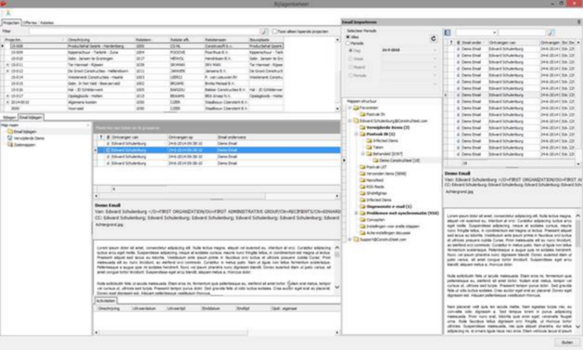Click the pin icon on the Email importeren header
This screenshot has height=350, width=583.
click(x=579, y=22)
